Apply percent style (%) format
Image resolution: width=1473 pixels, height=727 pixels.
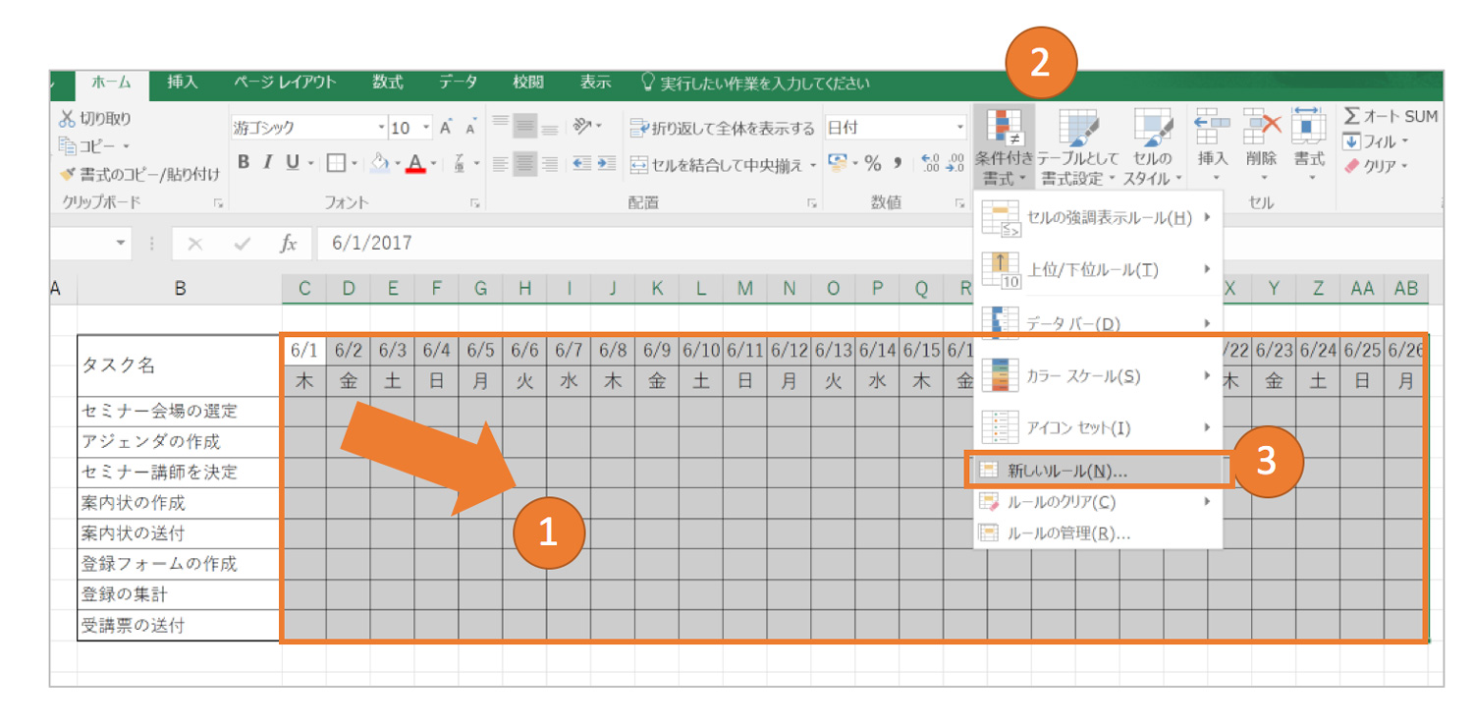coord(873,164)
